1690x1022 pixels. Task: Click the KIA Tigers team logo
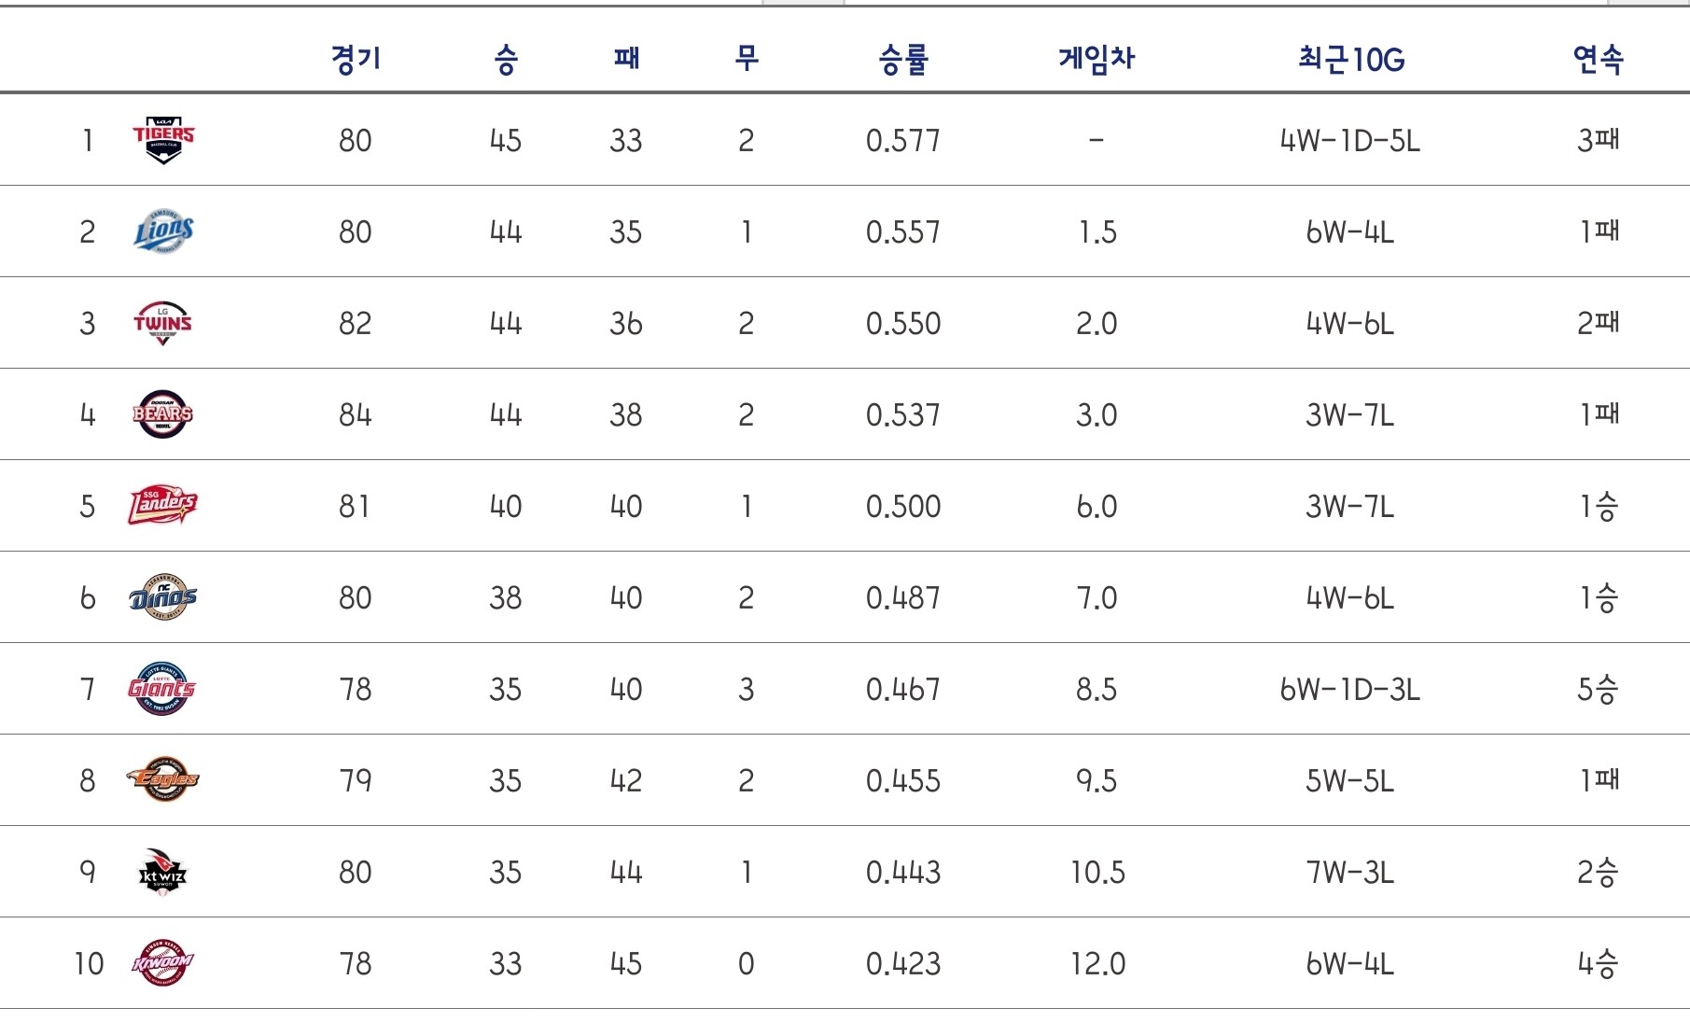163,140
